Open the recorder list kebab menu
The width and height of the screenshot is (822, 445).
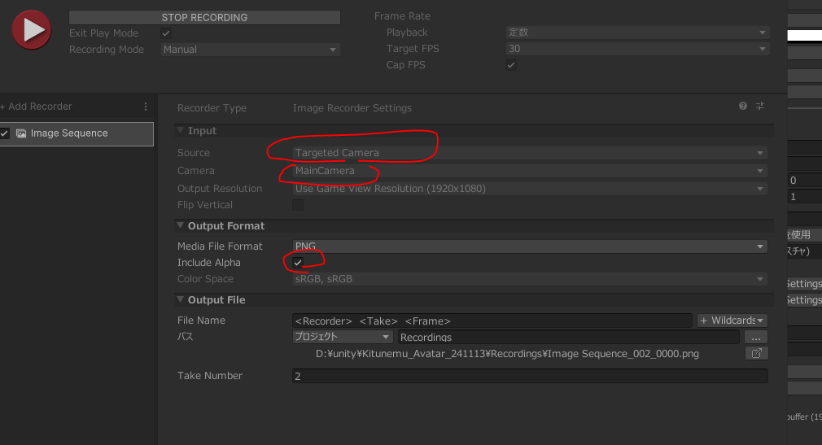(x=146, y=107)
